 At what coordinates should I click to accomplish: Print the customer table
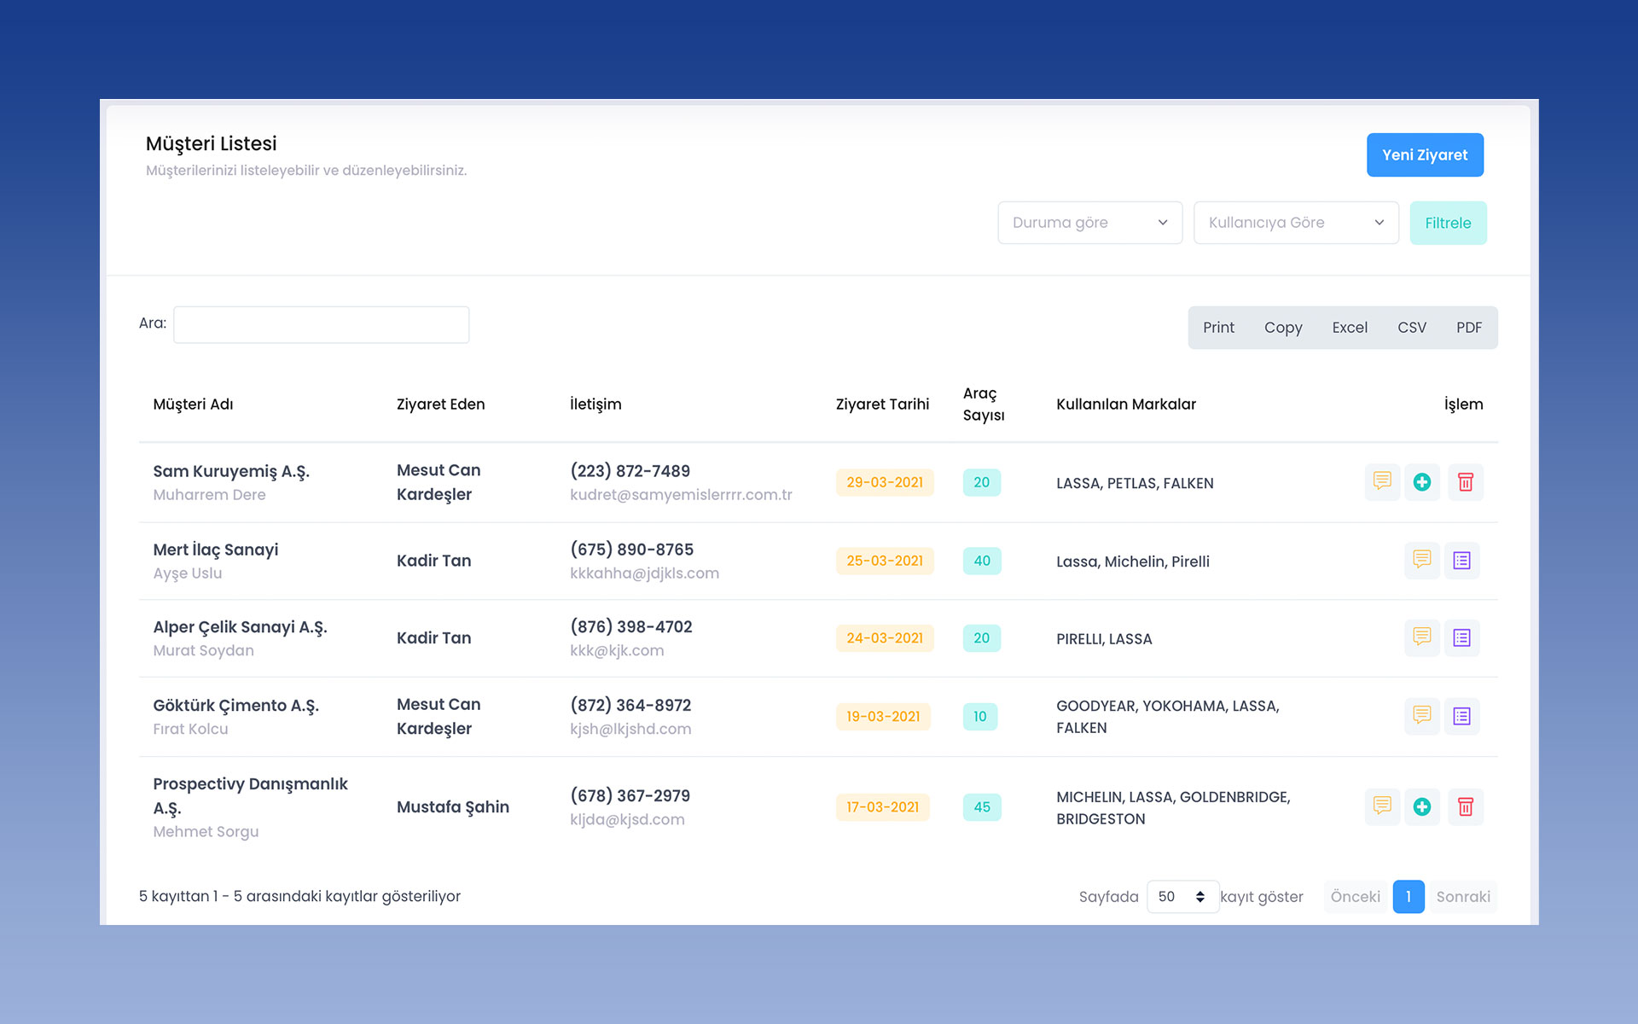[1218, 328]
